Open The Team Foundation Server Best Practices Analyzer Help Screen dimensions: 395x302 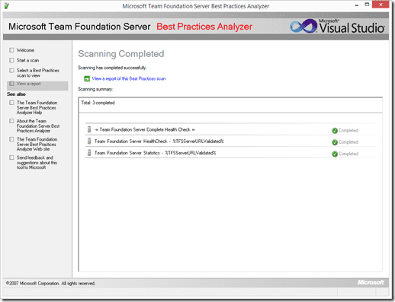(37, 107)
